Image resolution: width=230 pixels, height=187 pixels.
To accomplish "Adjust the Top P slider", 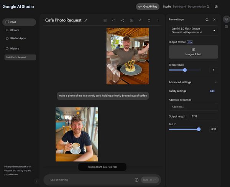I will (x=199, y=129).
